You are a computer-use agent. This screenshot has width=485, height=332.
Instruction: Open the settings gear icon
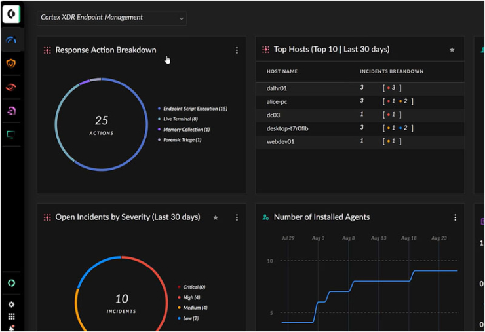point(11,304)
